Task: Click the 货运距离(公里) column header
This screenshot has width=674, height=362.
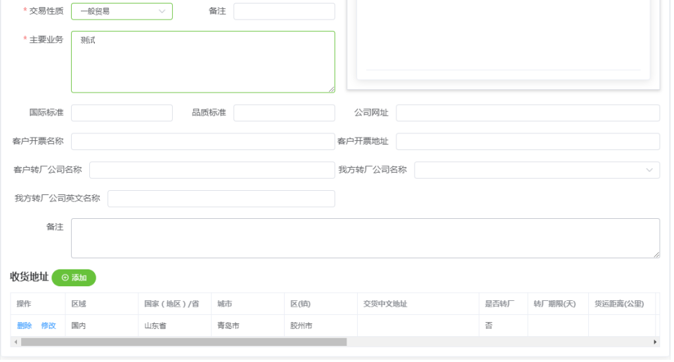Action: [x=621, y=304]
